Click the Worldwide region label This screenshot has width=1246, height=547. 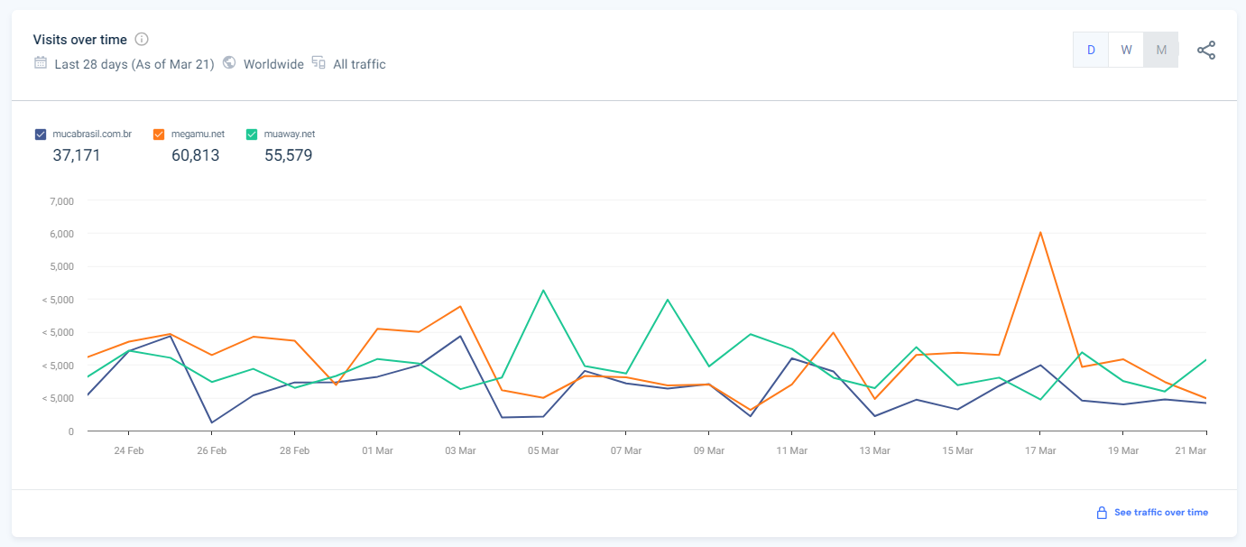pos(273,64)
